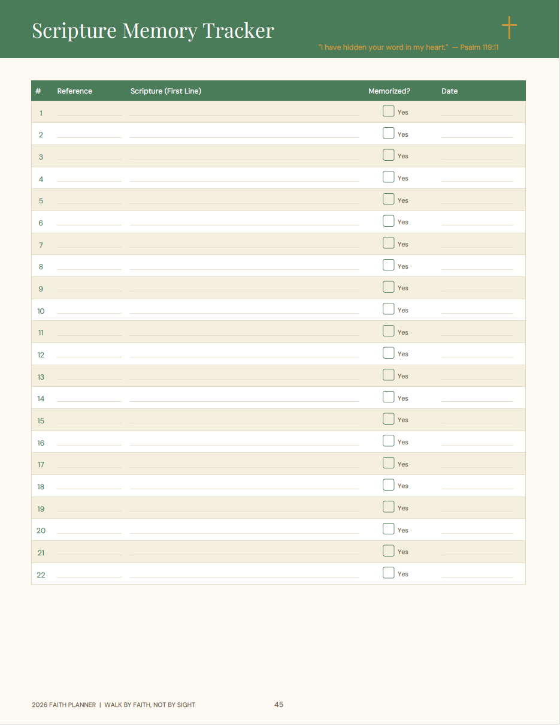Mark row 3 as memorized

tap(389, 155)
